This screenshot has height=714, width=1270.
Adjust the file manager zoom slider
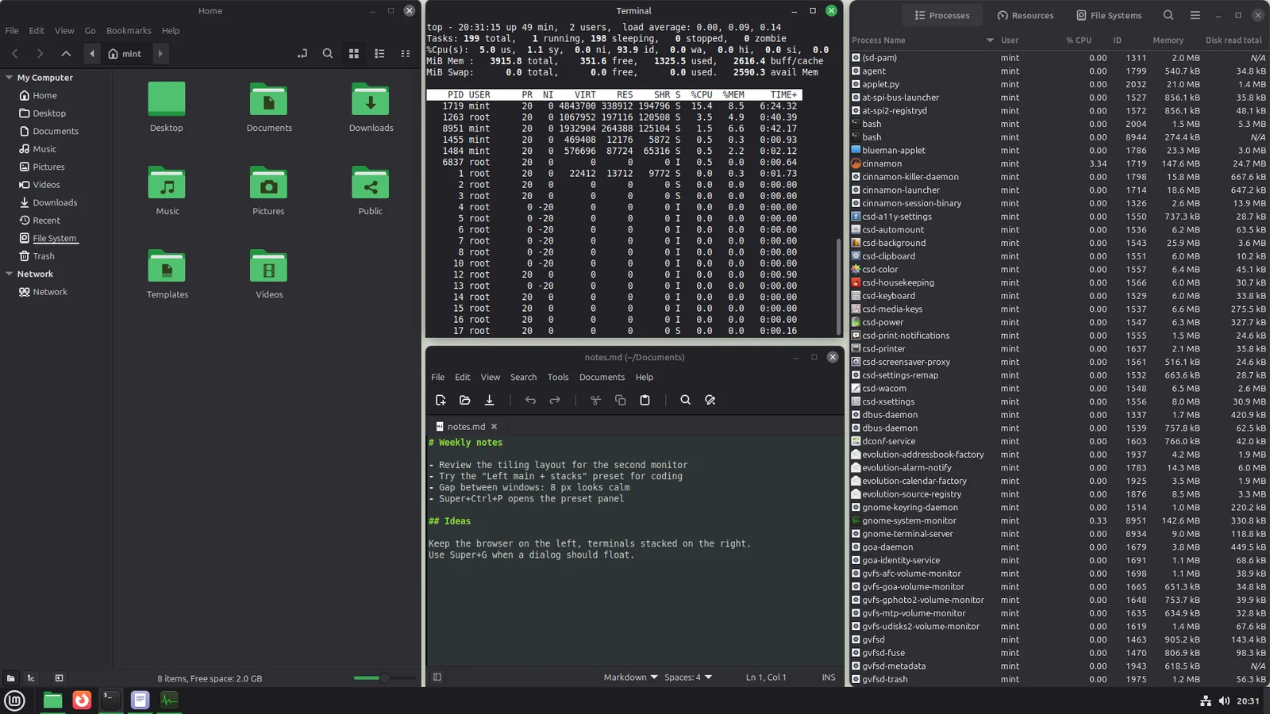pos(384,678)
